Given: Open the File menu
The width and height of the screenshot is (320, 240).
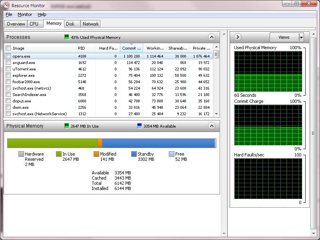Looking at the screenshot, I should [x=9, y=14].
